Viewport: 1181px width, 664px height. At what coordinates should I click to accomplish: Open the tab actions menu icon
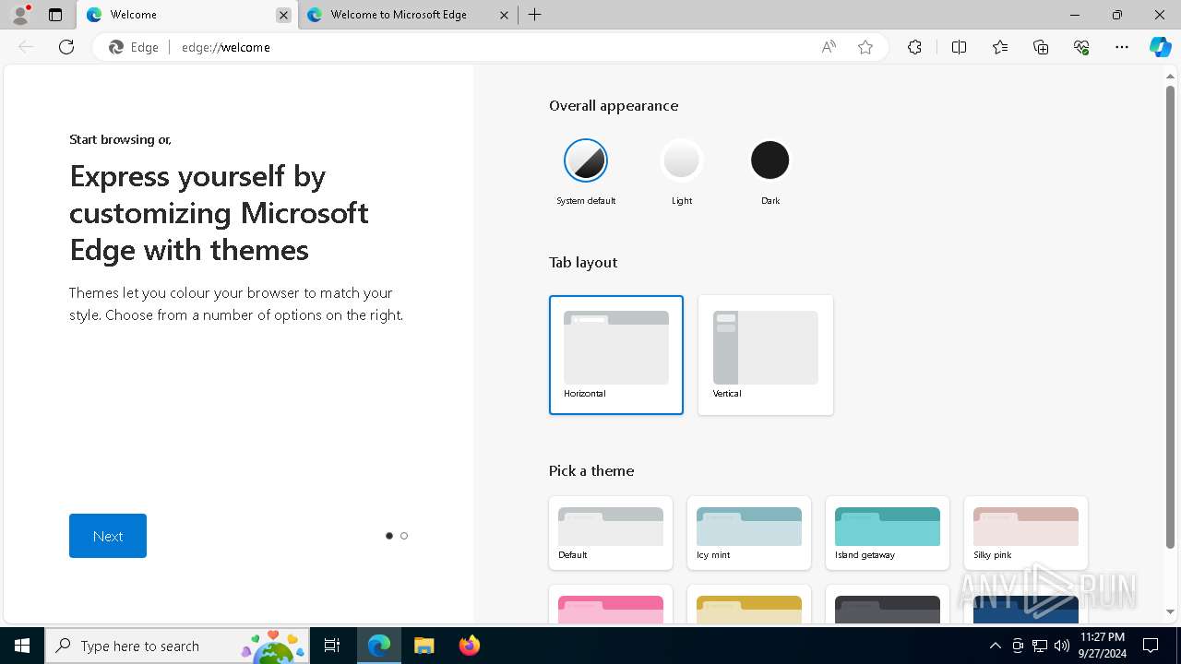(x=55, y=15)
